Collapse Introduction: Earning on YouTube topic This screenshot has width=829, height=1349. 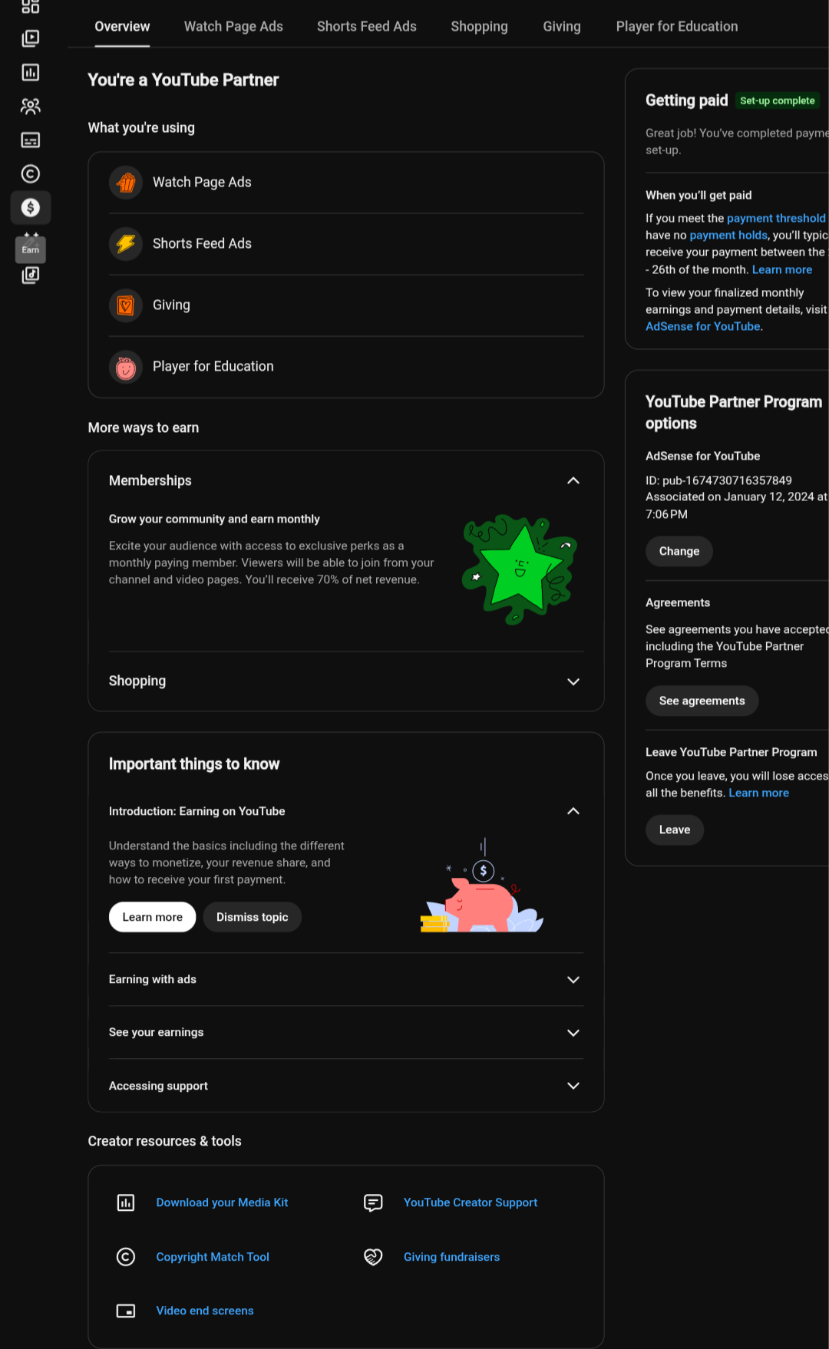(x=573, y=811)
